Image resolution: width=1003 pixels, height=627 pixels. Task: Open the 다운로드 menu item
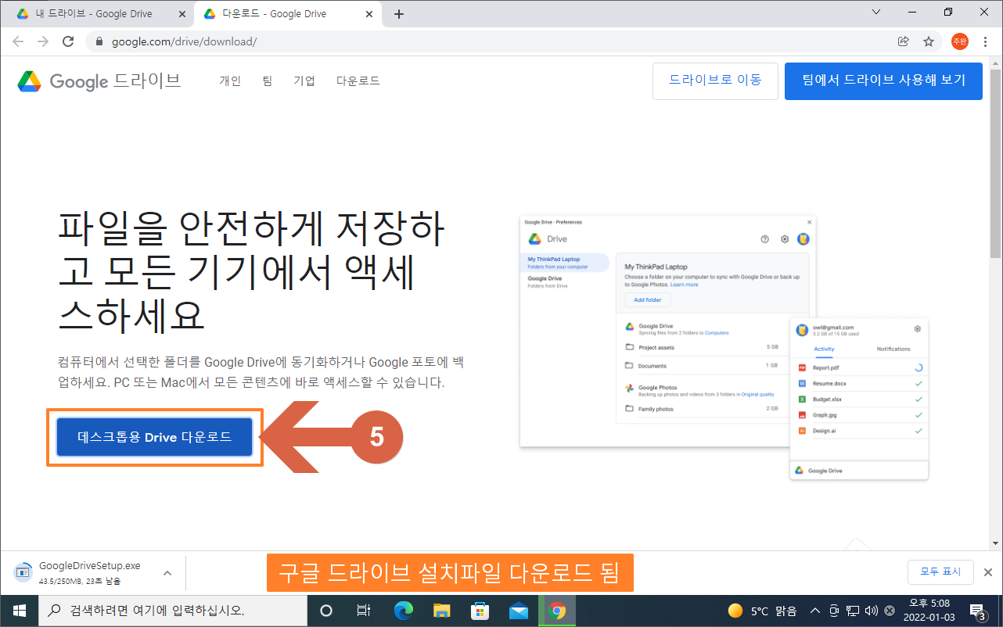358,81
